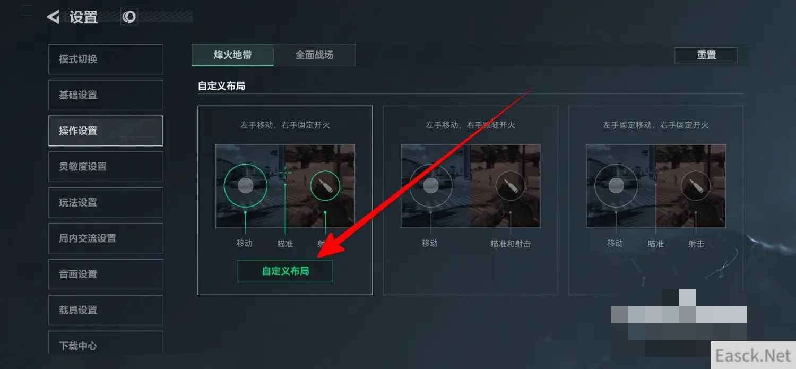Open the headset support icon beside 设置
This screenshot has height=369, width=796.
[129, 17]
